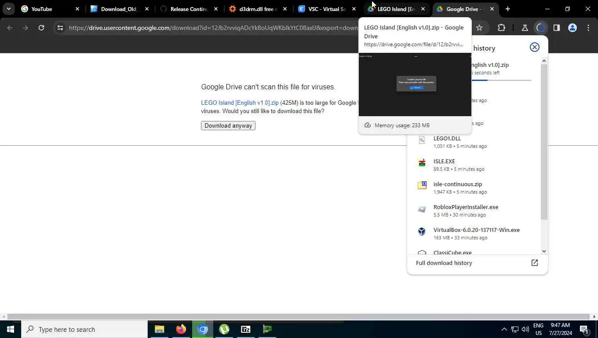
Task: Go back to previous page
Action: tap(10, 28)
